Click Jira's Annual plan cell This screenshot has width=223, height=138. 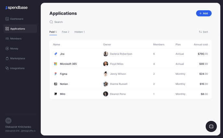(x=180, y=54)
